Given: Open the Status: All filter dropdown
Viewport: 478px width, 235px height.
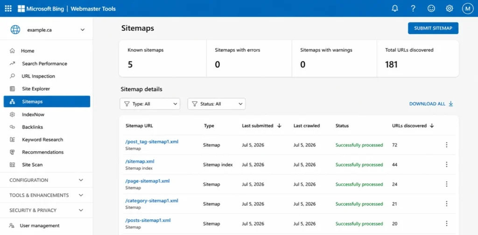Looking at the screenshot, I should pos(217,104).
